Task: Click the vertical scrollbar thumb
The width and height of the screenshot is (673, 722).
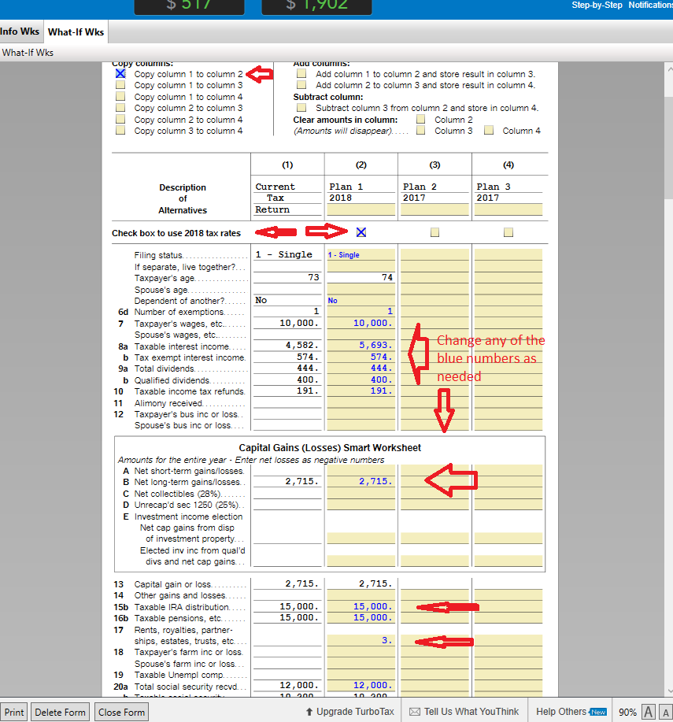Action: tap(669, 147)
